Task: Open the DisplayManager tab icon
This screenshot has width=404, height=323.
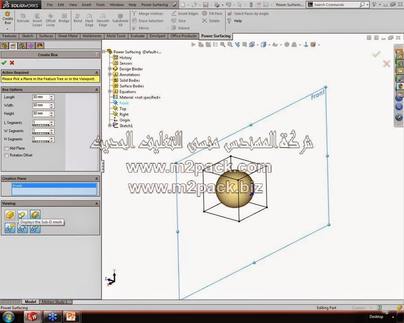Action: coord(40,46)
